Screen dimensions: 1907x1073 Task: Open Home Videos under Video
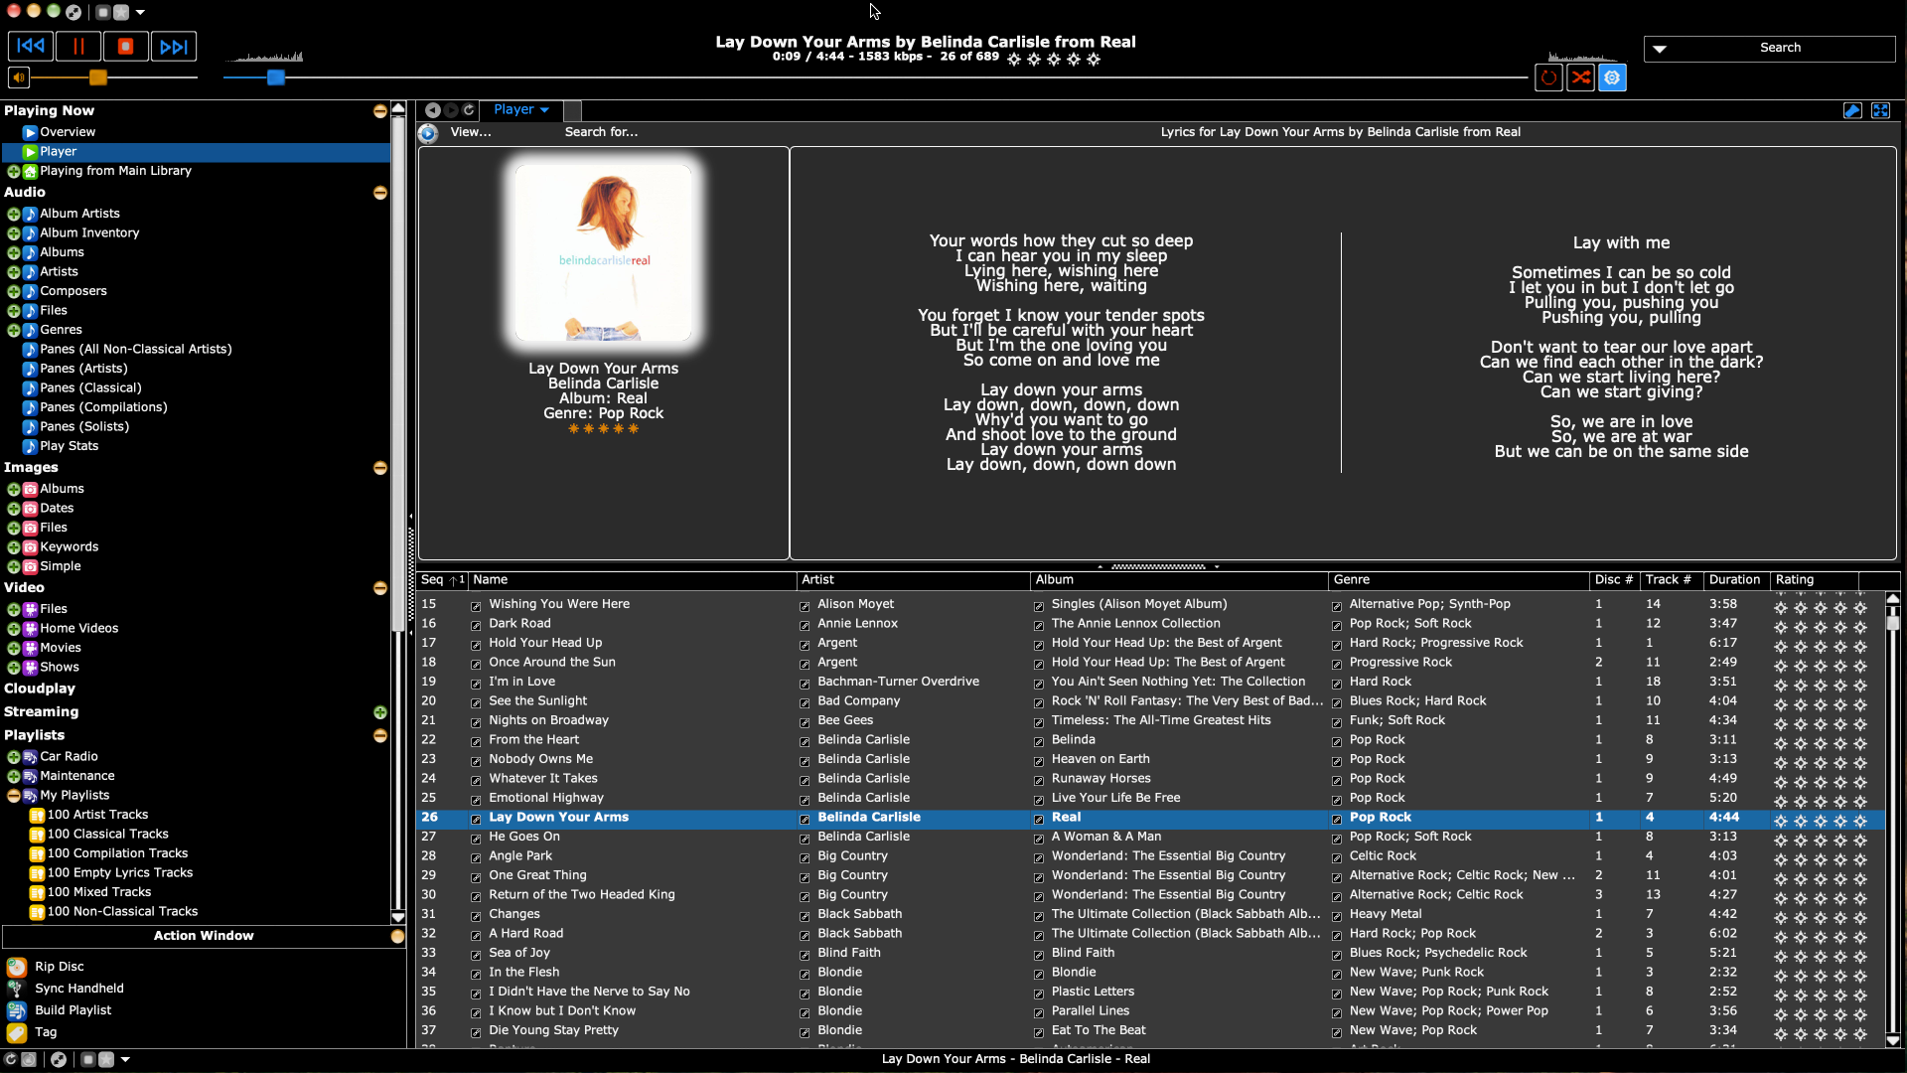coord(78,629)
